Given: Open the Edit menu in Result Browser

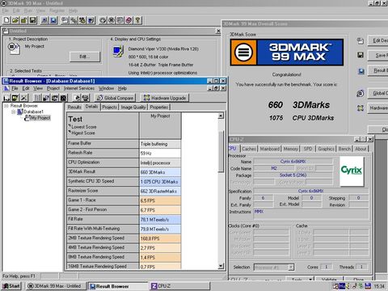Looking at the screenshot, I should point(26,88).
